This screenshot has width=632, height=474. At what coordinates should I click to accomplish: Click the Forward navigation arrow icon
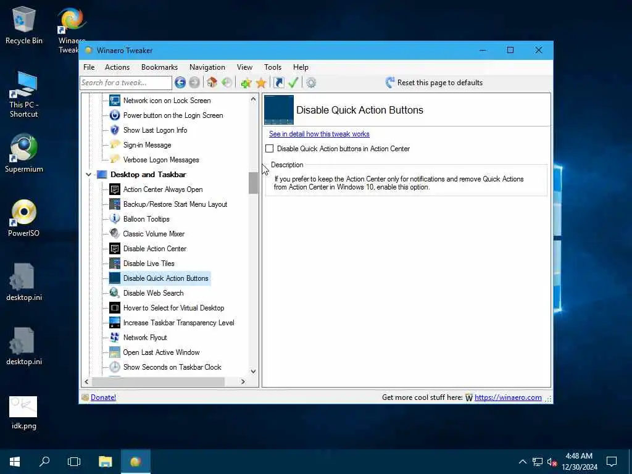pos(194,83)
